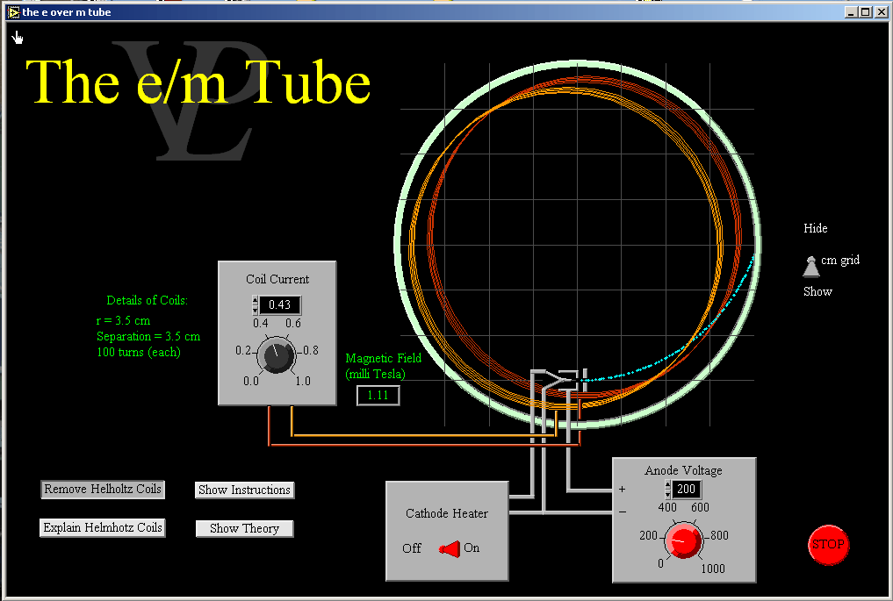Viewport: 893px width, 601px height.
Task: Open Show Instructions
Action: click(244, 490)
